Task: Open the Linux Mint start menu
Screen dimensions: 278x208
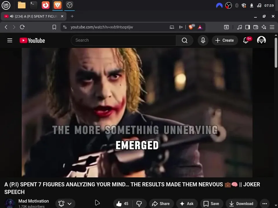Action: click(x=6, y=5)
